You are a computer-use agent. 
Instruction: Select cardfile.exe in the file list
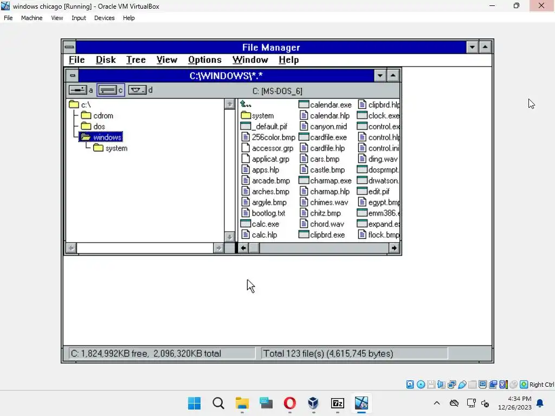323,137
